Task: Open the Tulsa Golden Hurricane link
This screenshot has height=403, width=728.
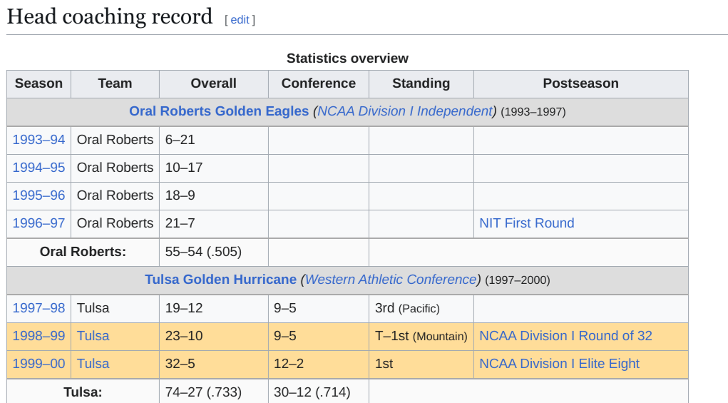Action: tap(220, 280)
